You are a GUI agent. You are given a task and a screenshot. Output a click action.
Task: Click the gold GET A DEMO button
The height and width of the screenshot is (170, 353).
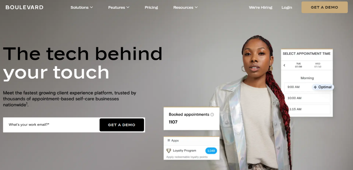coord(325,7)
